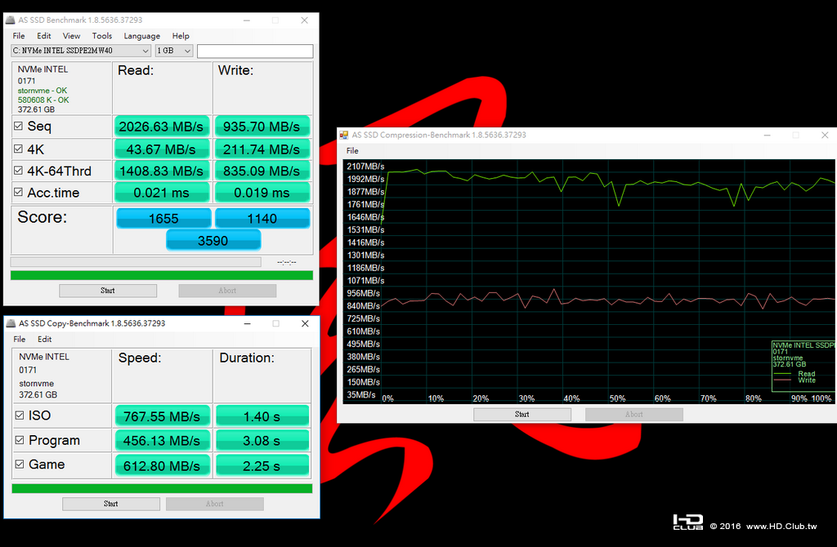Click Abort in Compression-Benchmark window
The image size is (837, 547).
634,414
